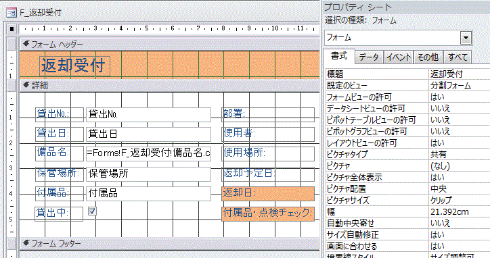The height and width of the screenshot is (258, 490).
Task: Switch to the すべて tab
Action: (458, 57)
